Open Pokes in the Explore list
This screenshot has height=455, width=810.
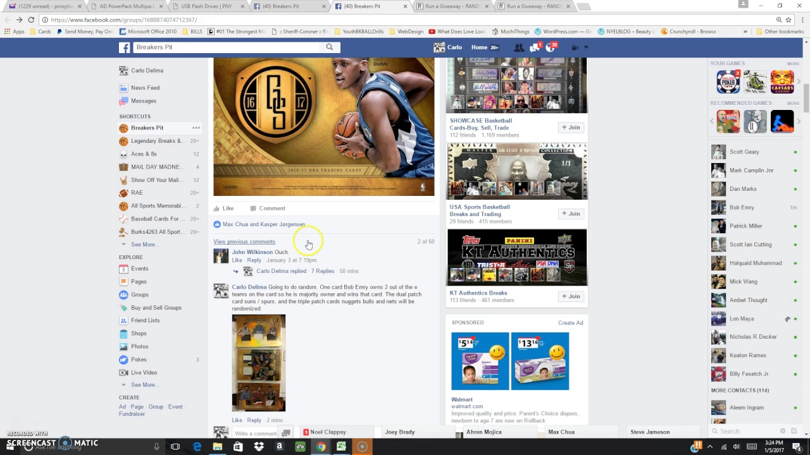[x=139, y=360]
